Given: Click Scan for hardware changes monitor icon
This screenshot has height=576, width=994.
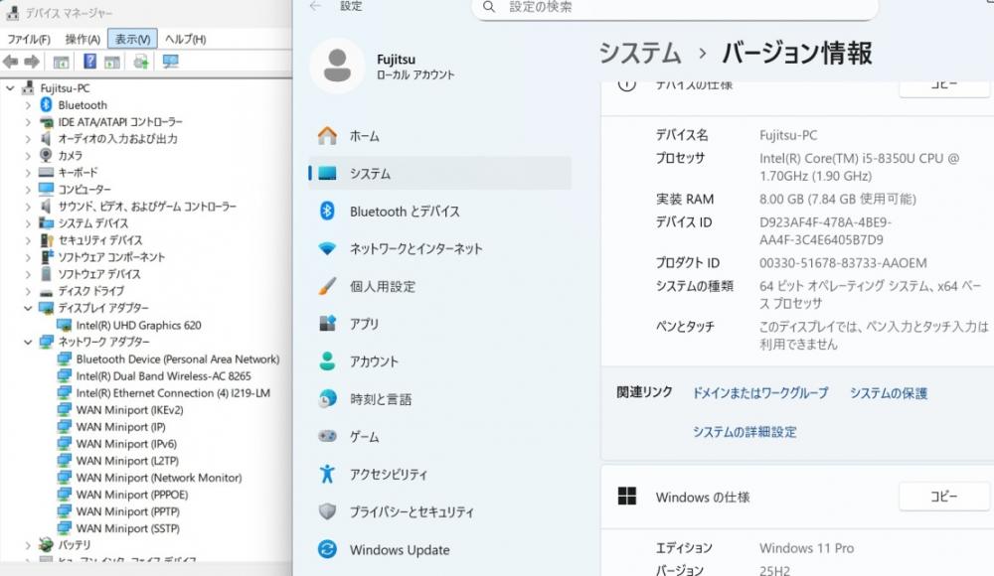Looking at the screenshot, I should (x=171, y=62).
